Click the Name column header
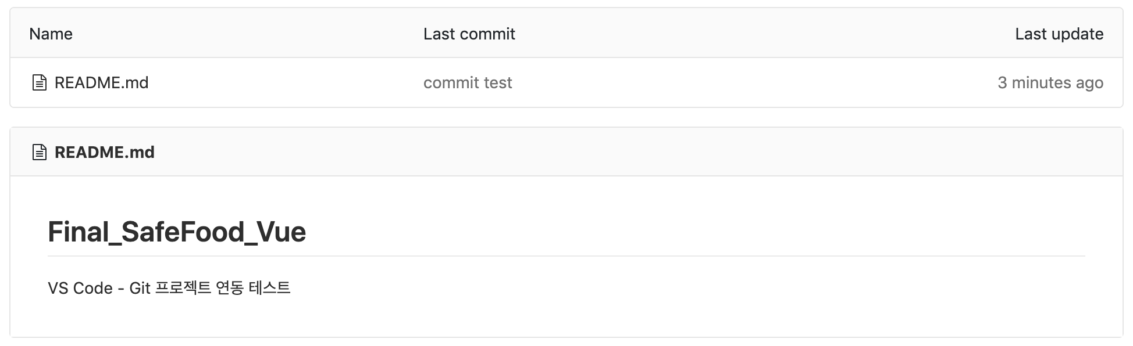The image size is (1133, 346). click(x=51, y=34)
